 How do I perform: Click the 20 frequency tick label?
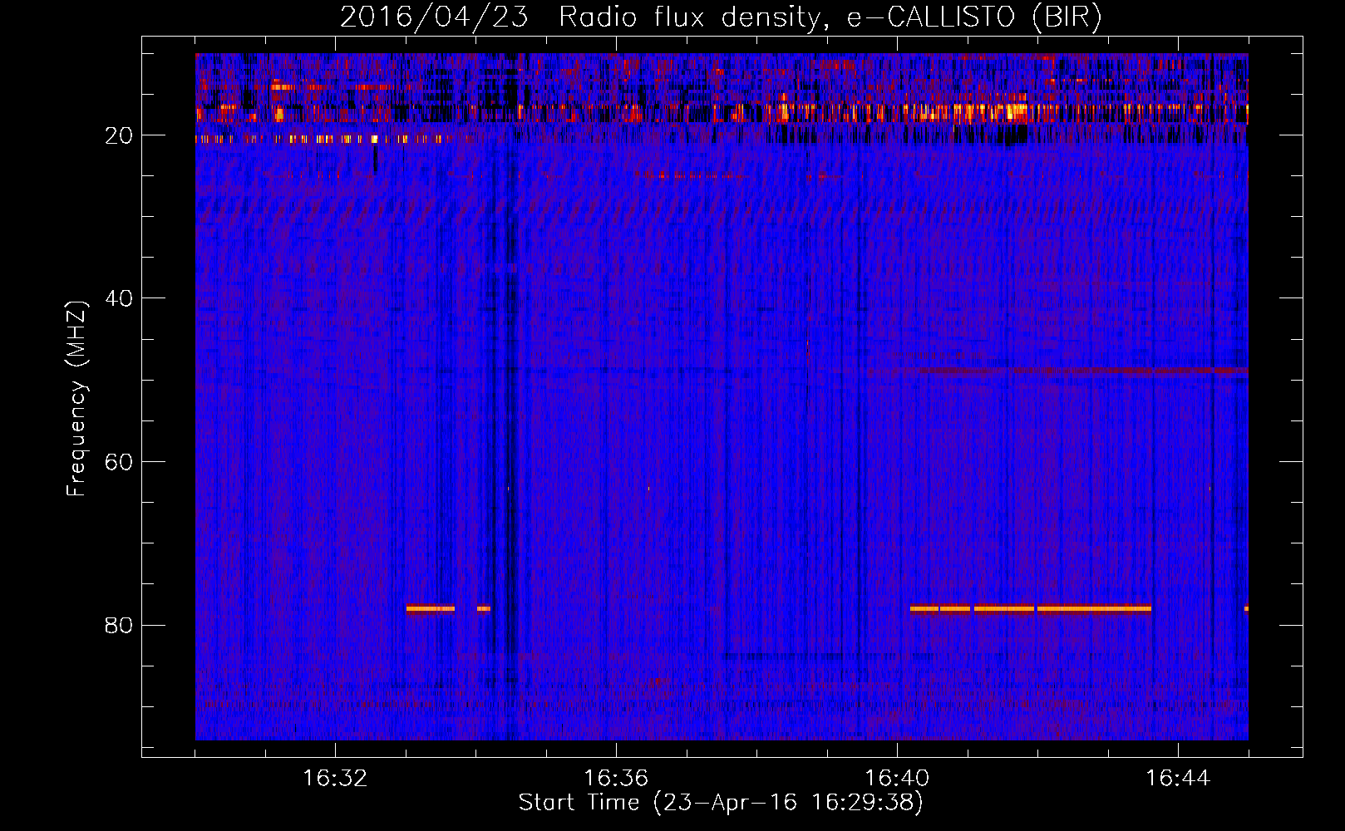point(119,135)
